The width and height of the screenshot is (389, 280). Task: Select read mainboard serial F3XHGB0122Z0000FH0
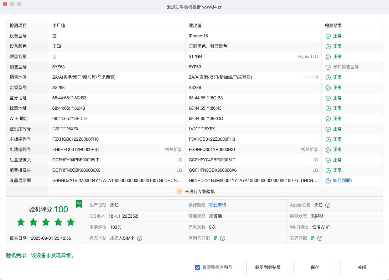(x=212, y=139)
